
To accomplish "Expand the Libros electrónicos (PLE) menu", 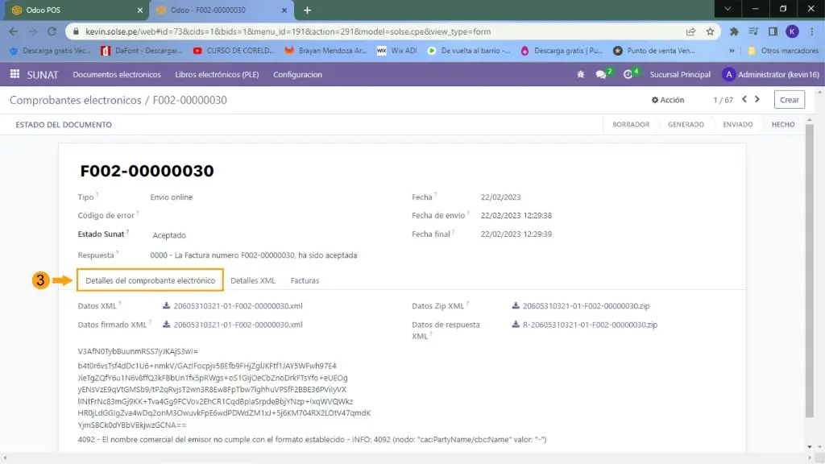I will pos(217,75).
